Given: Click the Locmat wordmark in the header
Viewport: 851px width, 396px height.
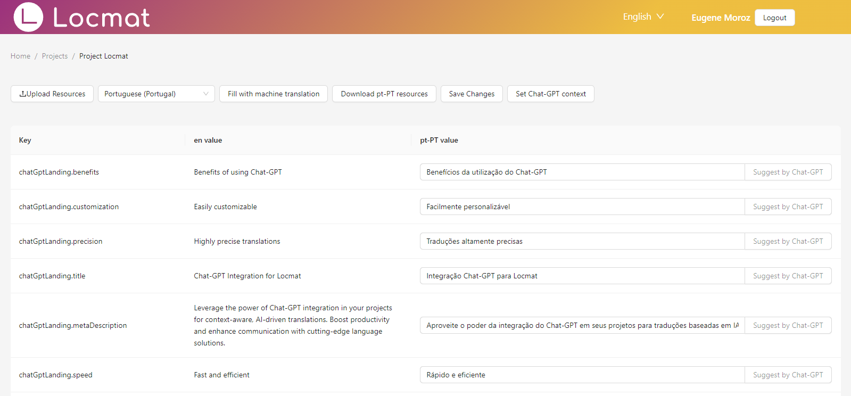Looking at the screenshot, I should click(x=101, y=18).
